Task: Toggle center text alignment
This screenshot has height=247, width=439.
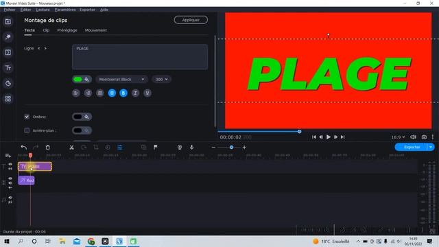Action: click(112, 93)
